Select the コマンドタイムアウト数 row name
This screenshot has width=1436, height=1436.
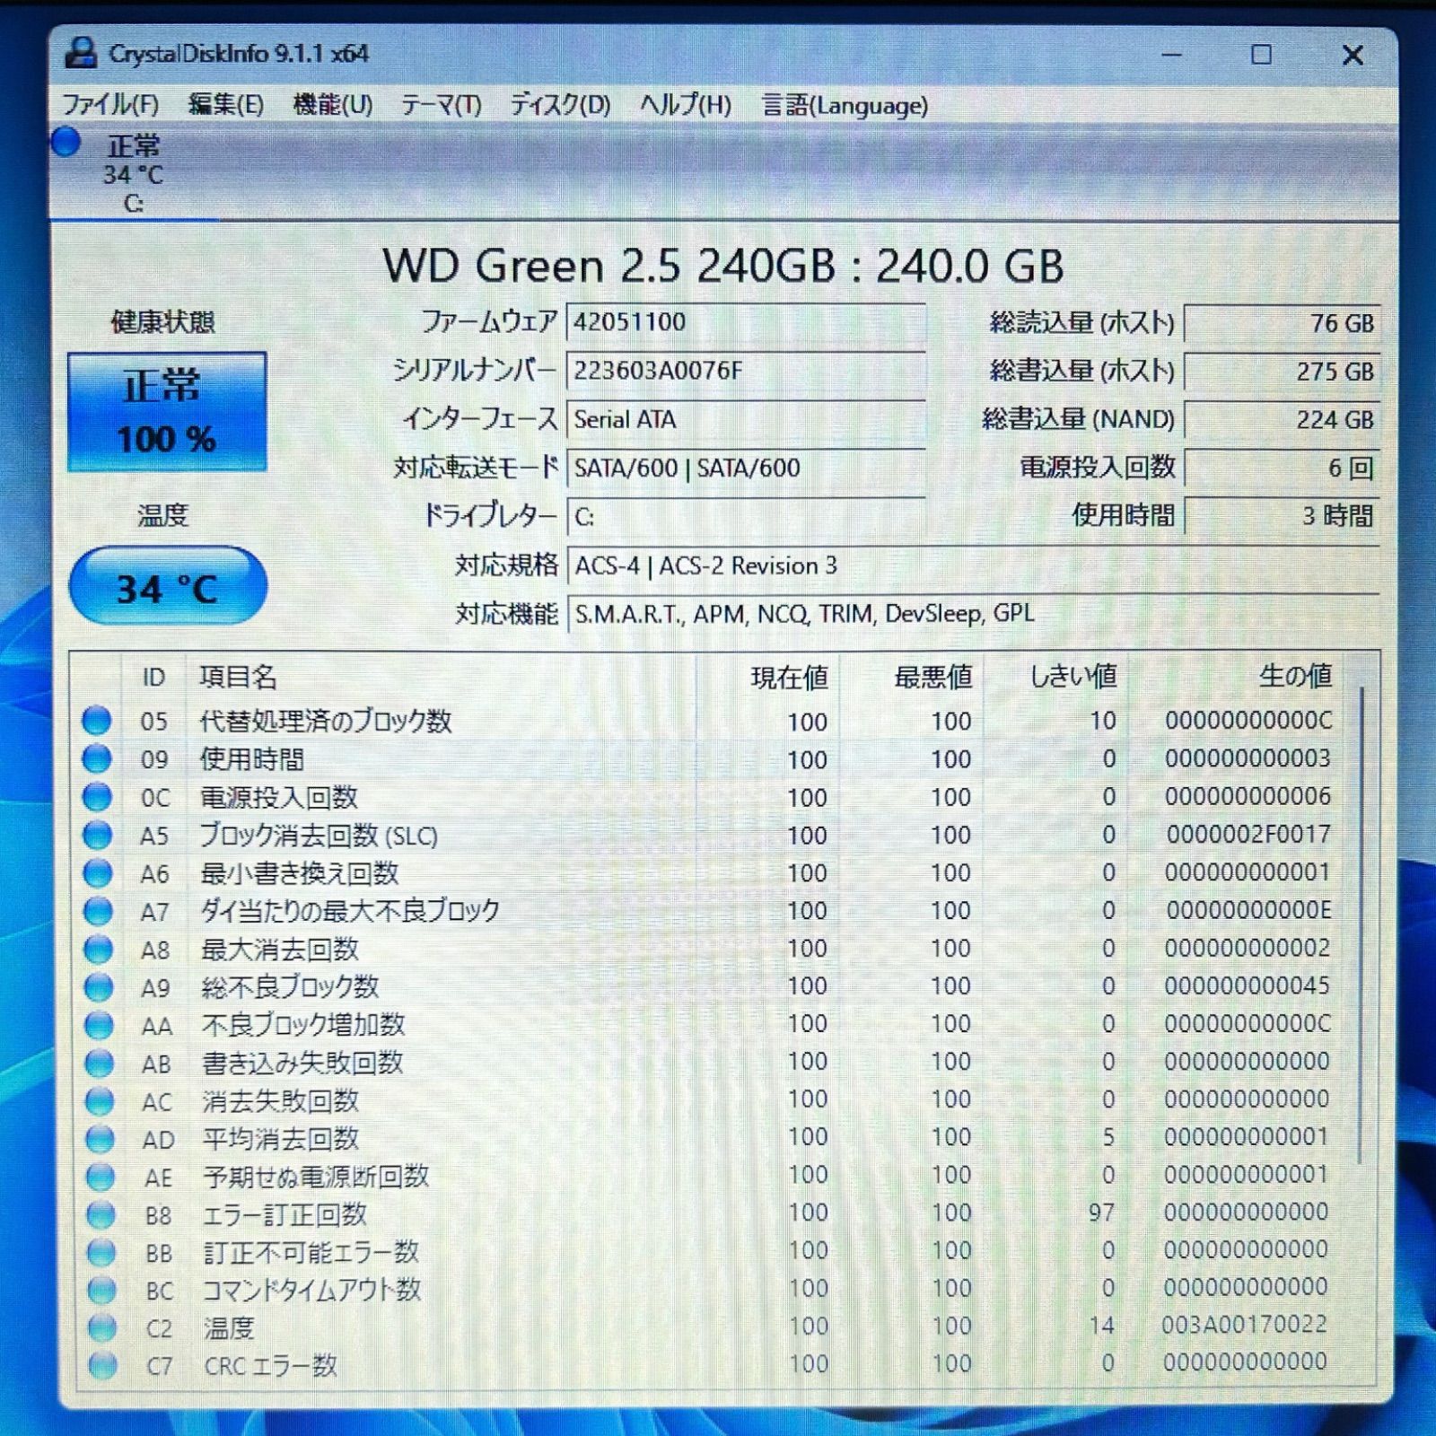coord(312,1291)
